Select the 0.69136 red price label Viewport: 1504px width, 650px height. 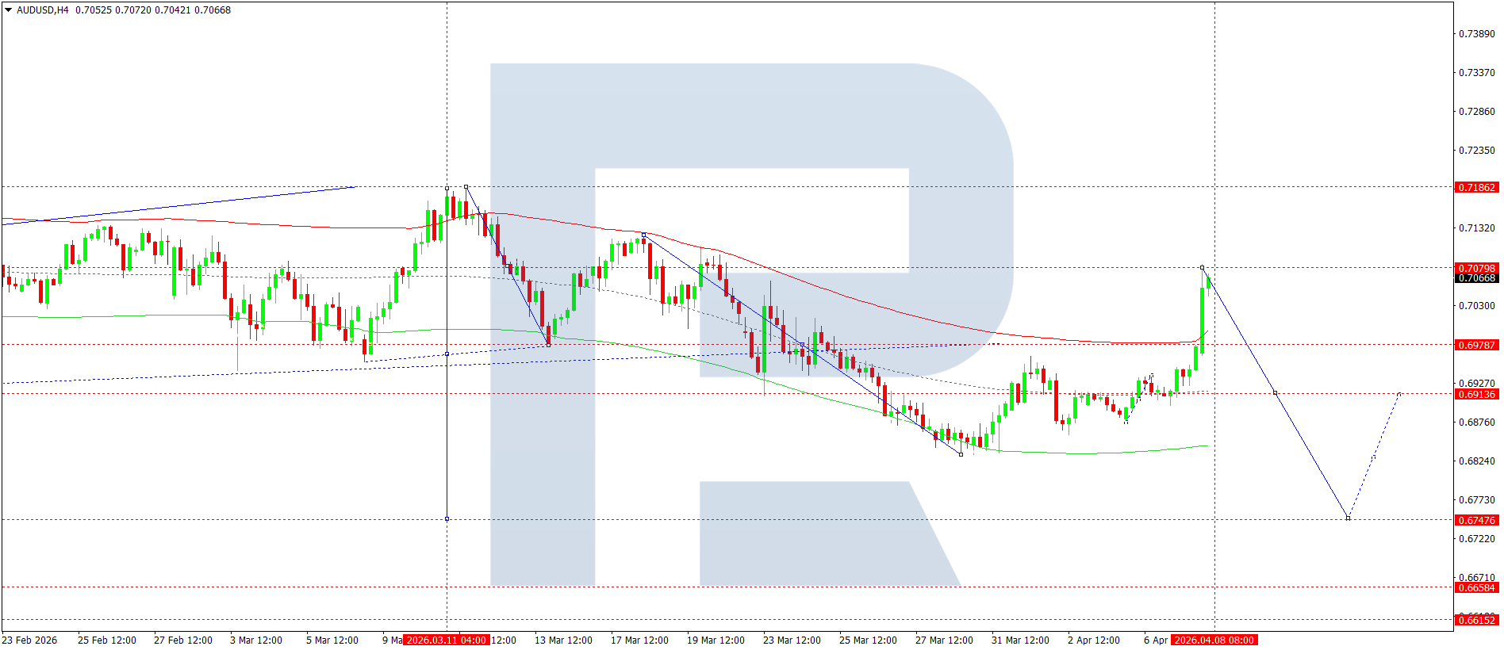tap(1476, 395)
